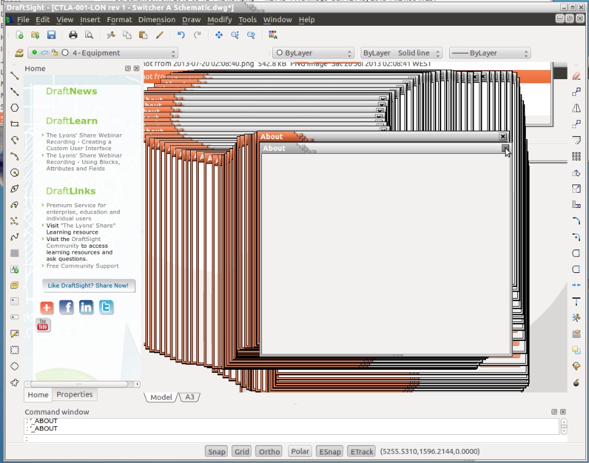This screenshot has height=463, width=589.
Task: Select the Line draw tool
Action: coord(15,75)
